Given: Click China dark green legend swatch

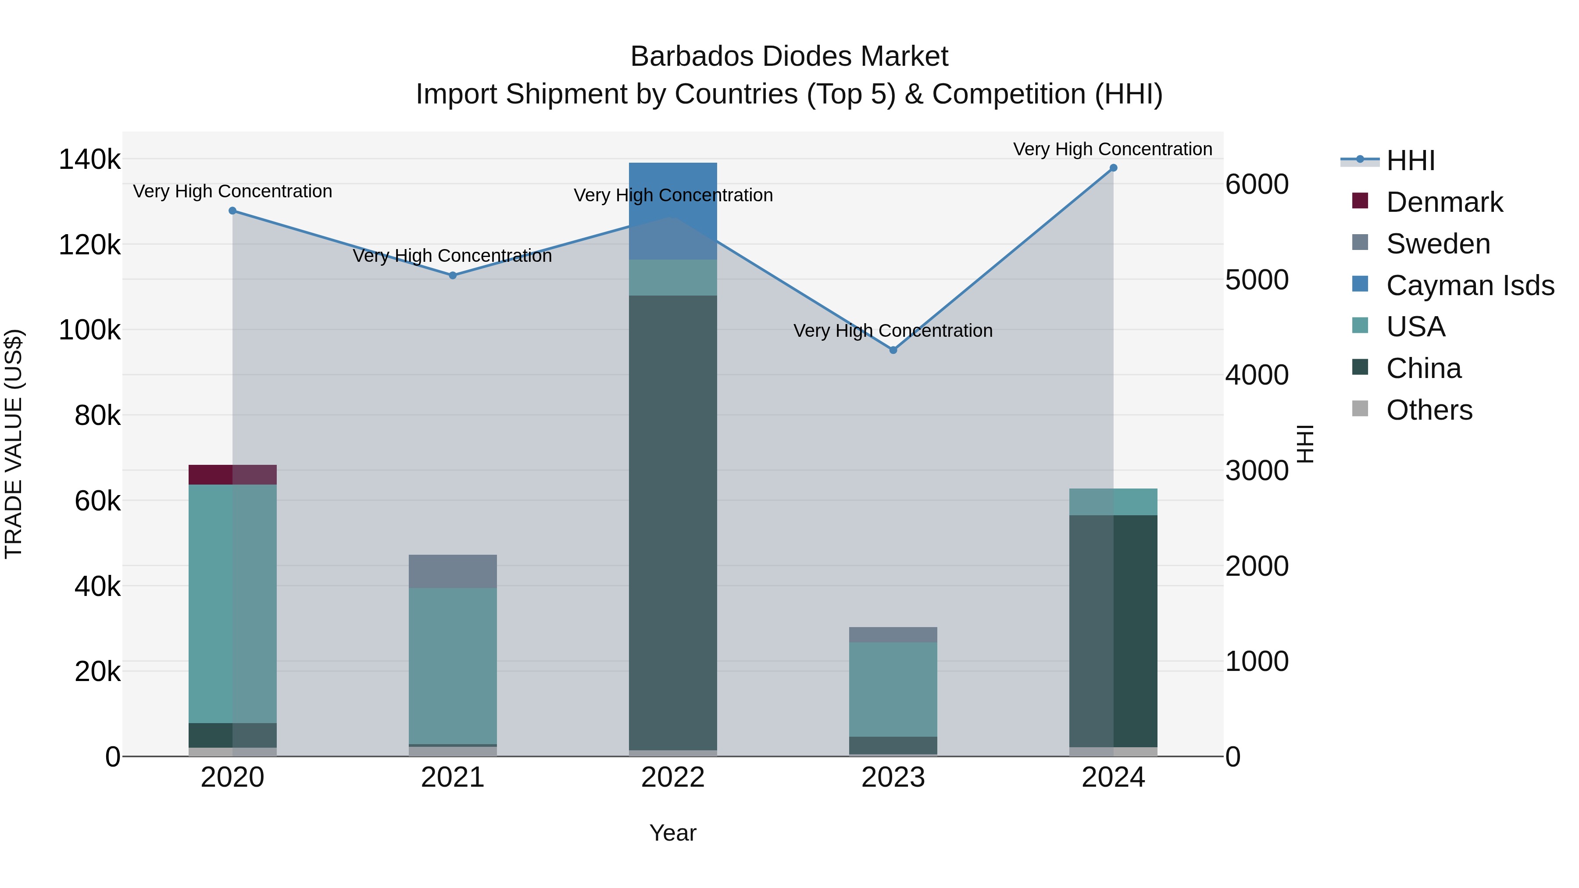Looking at the screenshot, I should pyautogui.click(x=1360, y=367).
